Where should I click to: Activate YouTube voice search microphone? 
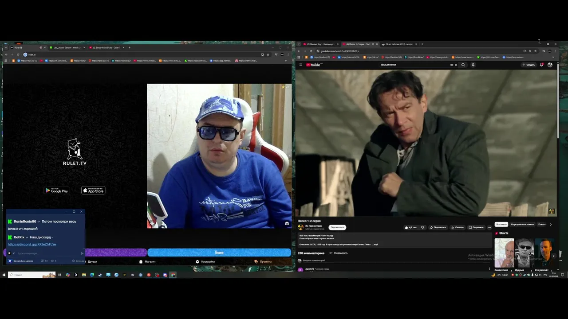(473, 65)
